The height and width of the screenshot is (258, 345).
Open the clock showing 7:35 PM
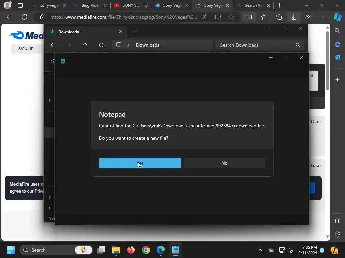(x=307, y=250)
